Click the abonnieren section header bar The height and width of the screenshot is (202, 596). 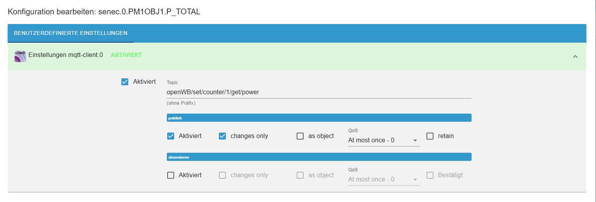[x=319, y=157]
